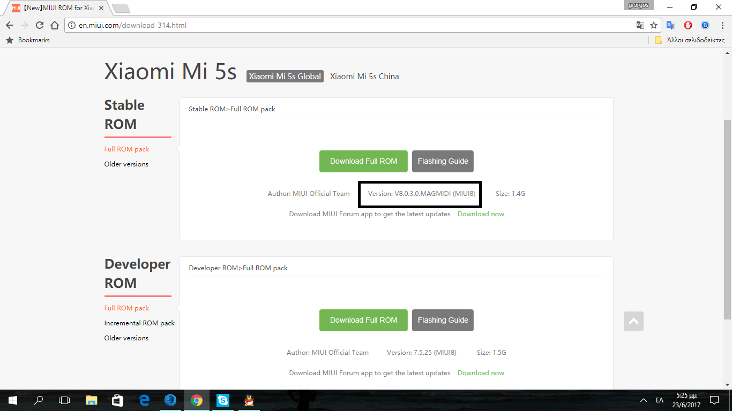Viewport: 732px width, 411px height.
Task: Click Download now in Stable ROM section
Action: 481,214
